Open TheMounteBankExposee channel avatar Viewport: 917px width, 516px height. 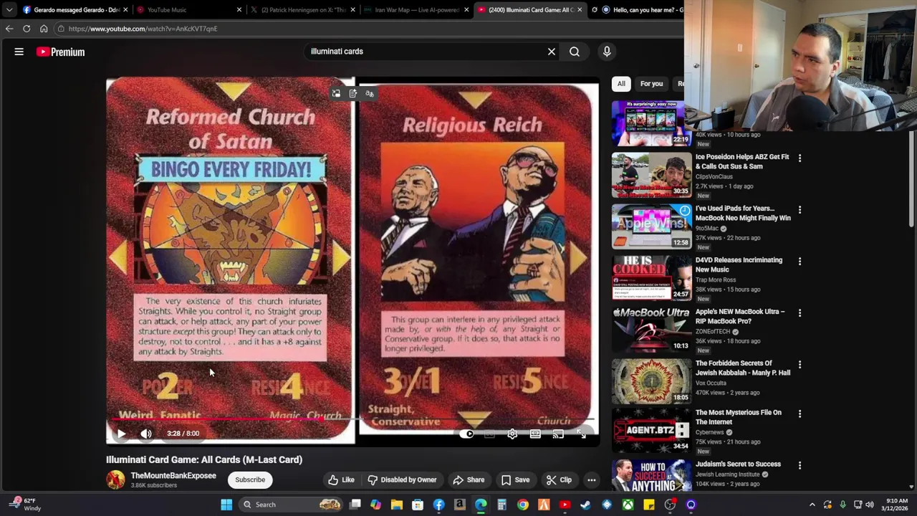click(x=115, y=479)
